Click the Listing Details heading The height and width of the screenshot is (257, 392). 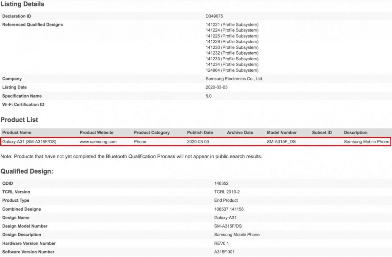pyautogui.click(x=22, y=4)
